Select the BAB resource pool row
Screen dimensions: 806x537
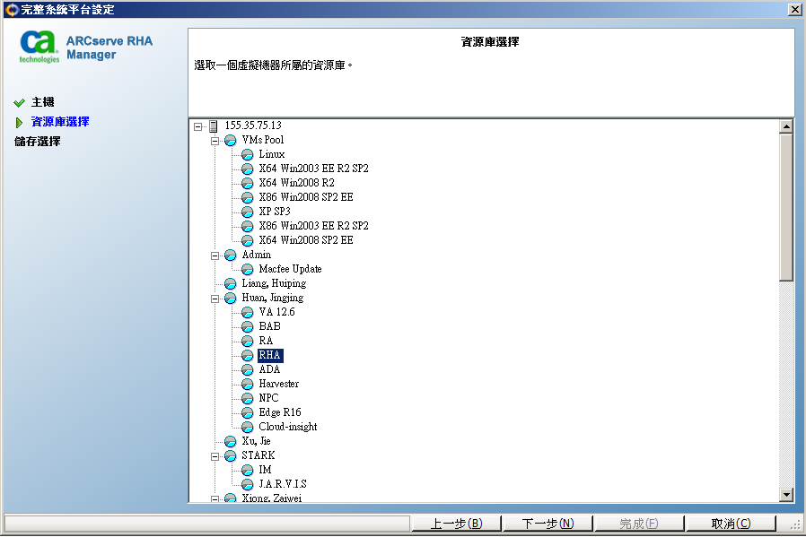click(270, 327)
